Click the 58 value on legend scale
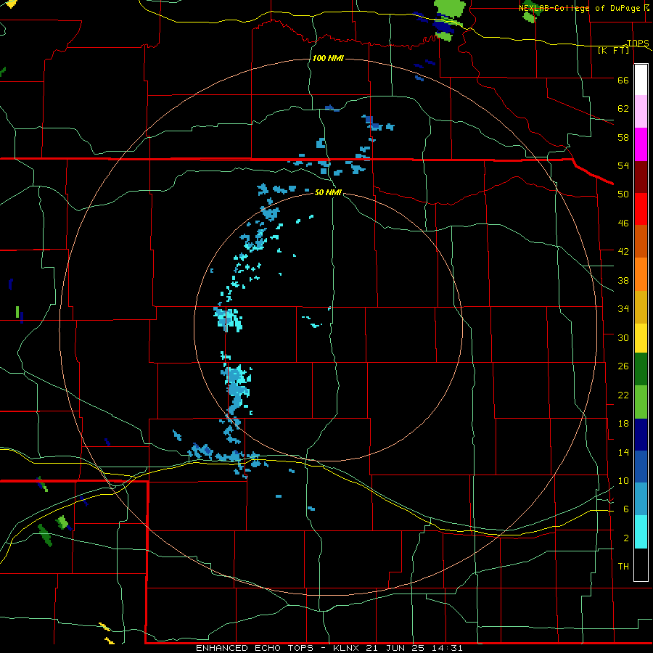 tap(623, 137)
